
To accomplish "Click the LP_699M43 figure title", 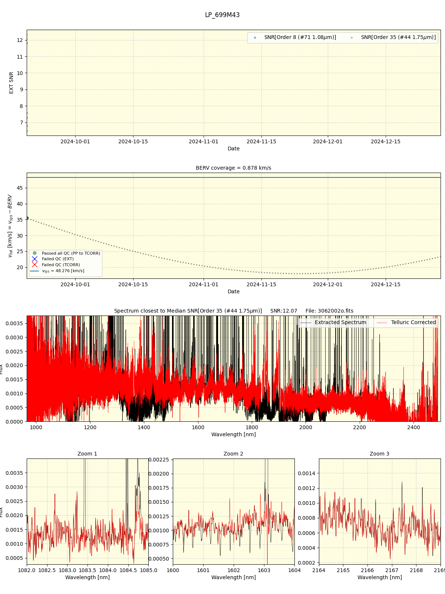I will click(x=222, y=15).
